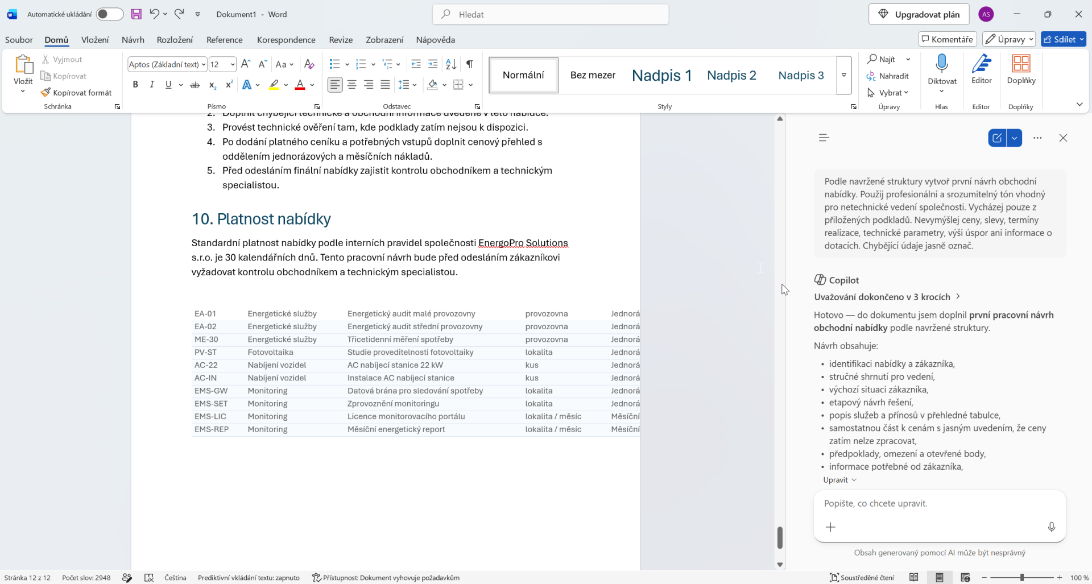Toggle underline formatting
Screen dimensions: 1092x584
168,85
